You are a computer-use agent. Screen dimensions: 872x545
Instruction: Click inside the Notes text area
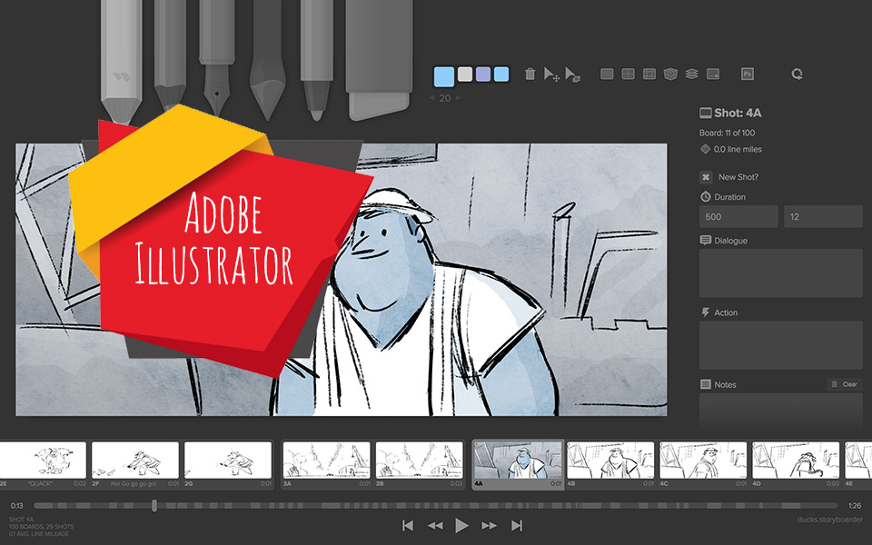click(x=781, y=411)
